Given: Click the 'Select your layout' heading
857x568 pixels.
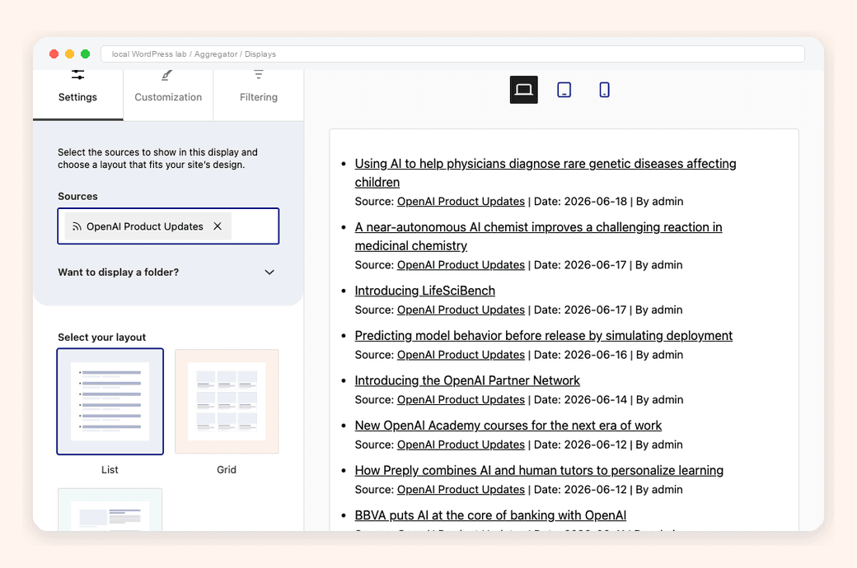Looking at the screenshot, I should (x=101, y=337).
